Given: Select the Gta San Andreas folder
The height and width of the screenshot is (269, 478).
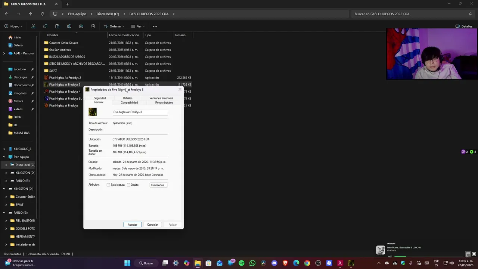Looking at the screenshot, I should [60, 50].
